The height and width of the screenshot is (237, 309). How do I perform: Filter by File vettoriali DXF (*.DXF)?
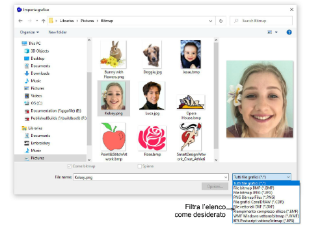[x=266, y=206]
